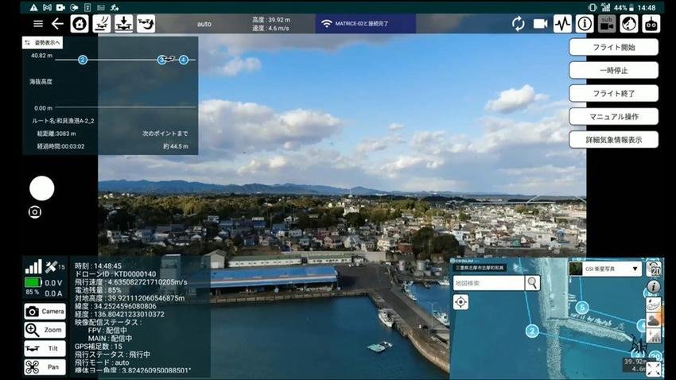Tap the drone landing icon
Image resolution: width=676 pixels, height=380 pixels.
pyautogui.click(x=123, y=24)
